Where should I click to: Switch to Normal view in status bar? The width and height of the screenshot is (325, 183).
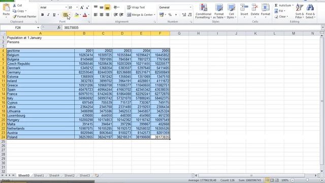point(267,180)
